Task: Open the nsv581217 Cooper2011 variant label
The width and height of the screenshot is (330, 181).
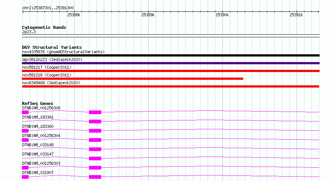Action: coord(47,67)
